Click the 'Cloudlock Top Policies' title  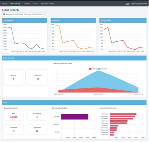[60, 108]
